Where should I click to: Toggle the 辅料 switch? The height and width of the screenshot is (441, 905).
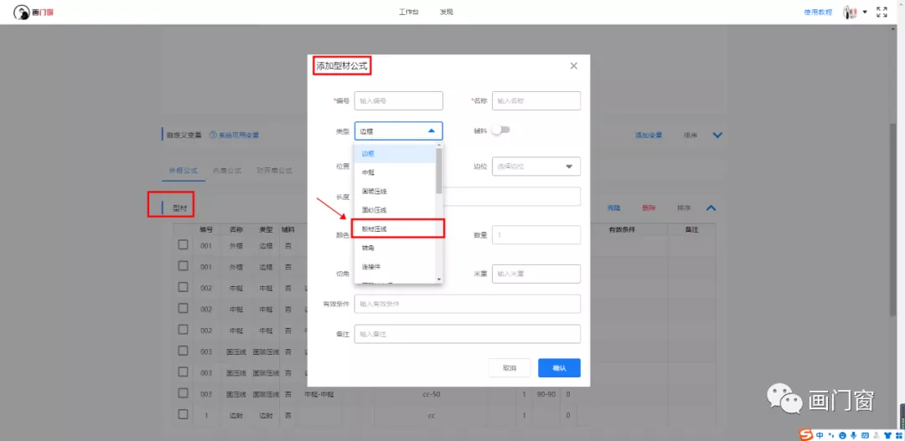(x=501, y=131)
